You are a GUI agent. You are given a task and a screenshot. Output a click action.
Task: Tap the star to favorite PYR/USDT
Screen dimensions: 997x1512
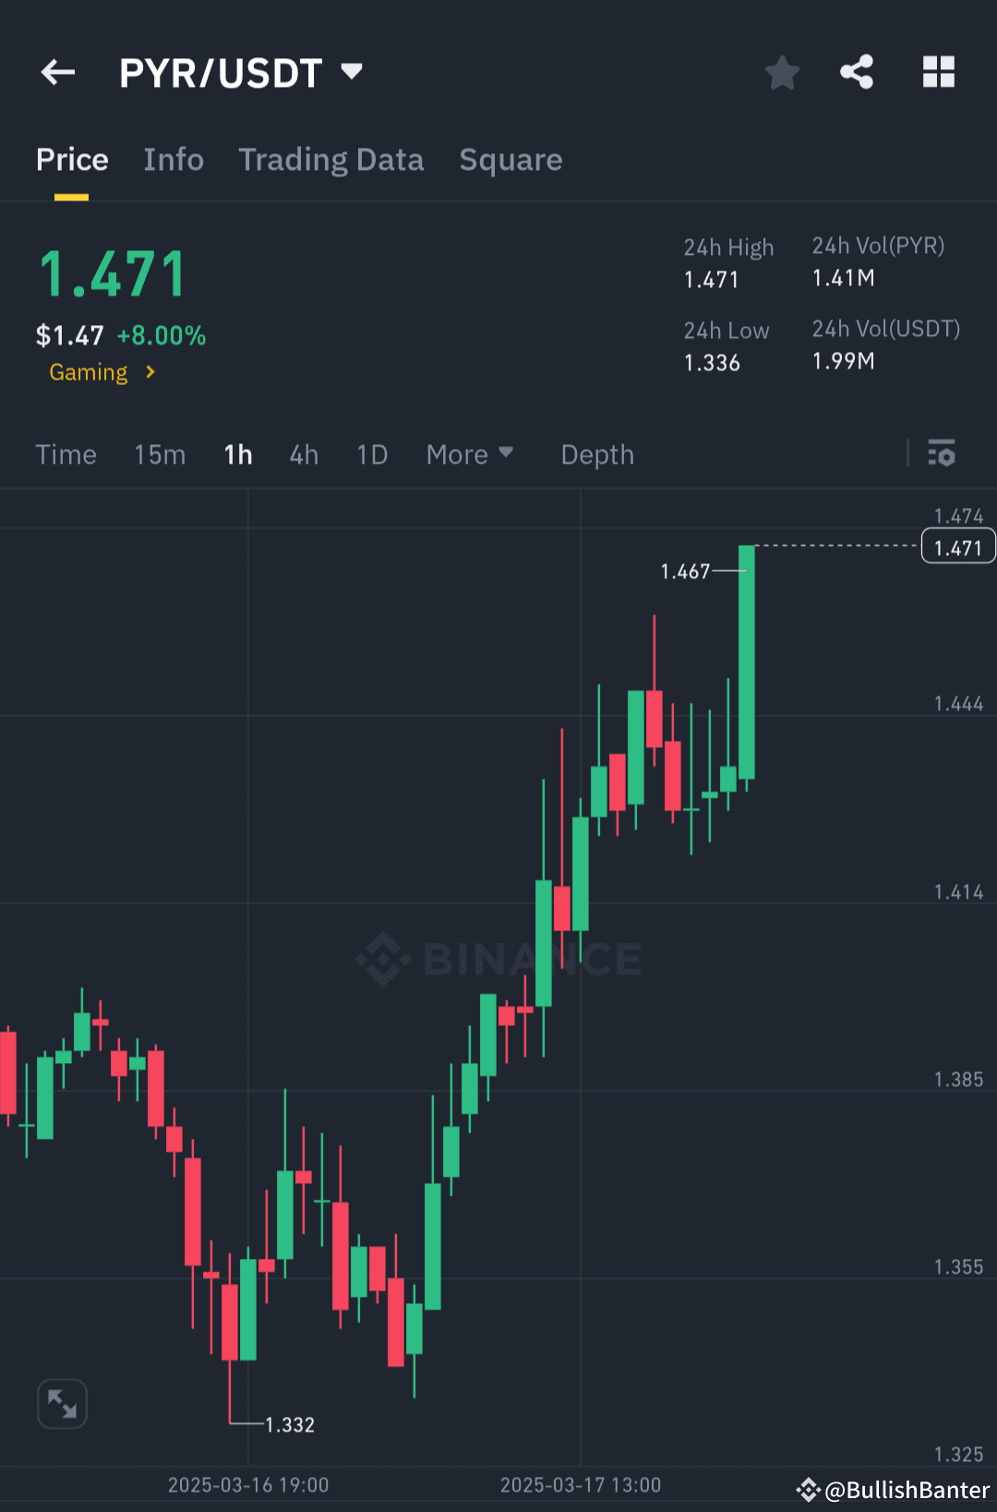782,71
